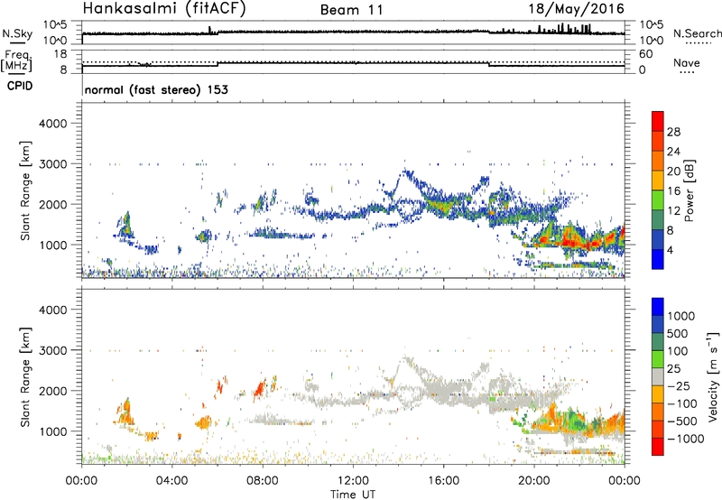This screenshot has height=500, width=722.
Task: Click the "-500" value on velocity colorbar
Action: coord(682,421)
